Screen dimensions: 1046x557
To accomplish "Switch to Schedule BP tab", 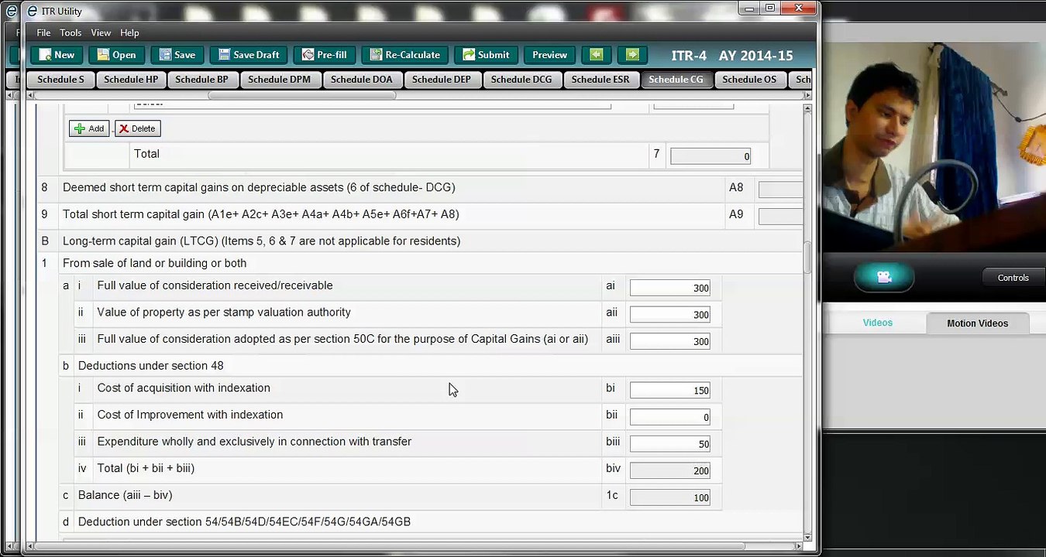I will coord(201,79).
